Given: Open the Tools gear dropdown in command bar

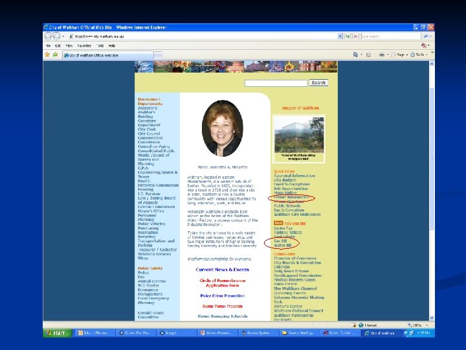Looking at the screenshot, I should point(419,54).
